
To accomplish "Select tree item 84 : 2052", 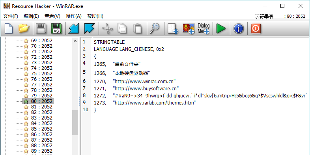I will (42, 123).
